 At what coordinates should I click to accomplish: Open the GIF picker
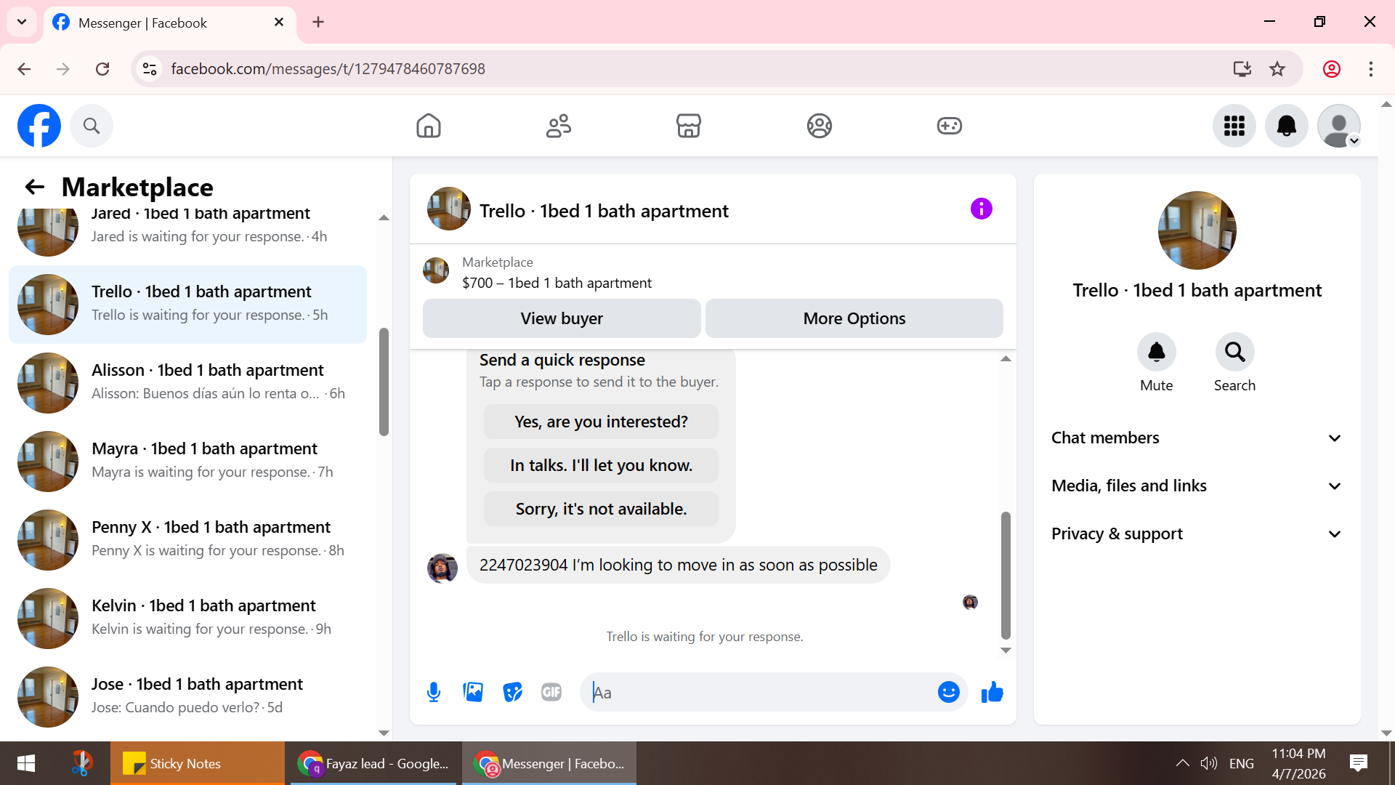(x=551, y=693)
